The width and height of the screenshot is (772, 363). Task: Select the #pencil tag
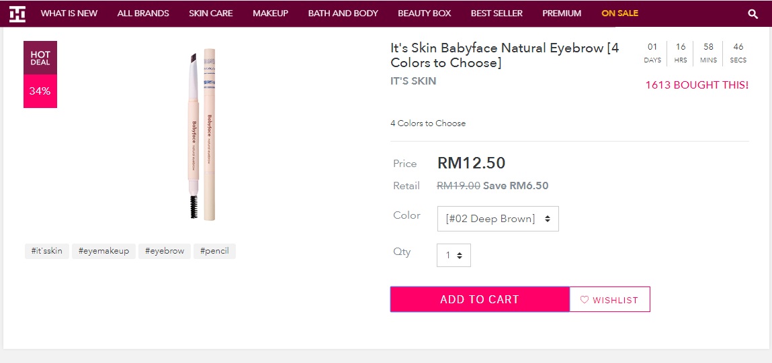214,252
